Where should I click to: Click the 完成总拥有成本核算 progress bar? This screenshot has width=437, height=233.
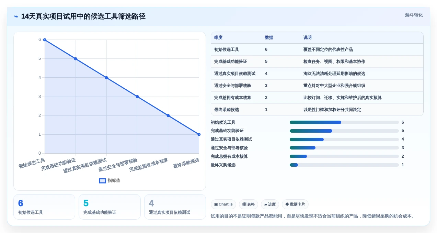[x=344, y=156]
